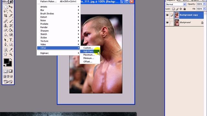Select the Paint Bucket tool
Image resolution: width=207 pixels, height=116 pixels.
[x=11, y=30]
